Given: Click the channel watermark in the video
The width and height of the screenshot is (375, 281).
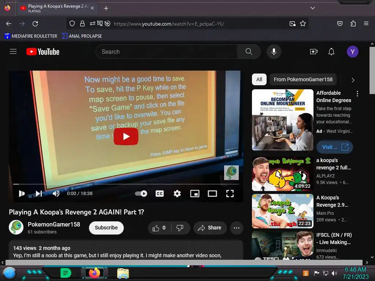Looking at the screenshot, I should click(x=231, y=173).
